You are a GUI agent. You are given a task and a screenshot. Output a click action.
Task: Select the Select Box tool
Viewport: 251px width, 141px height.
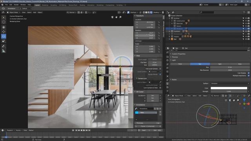[4, 17]
